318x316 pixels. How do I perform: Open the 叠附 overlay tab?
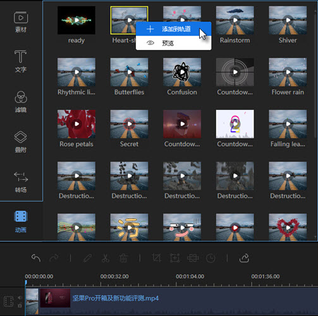[x=21, y=142]
